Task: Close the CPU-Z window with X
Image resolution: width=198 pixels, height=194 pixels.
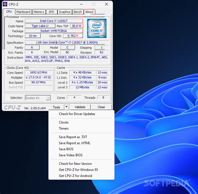Action: click(107, 4)
